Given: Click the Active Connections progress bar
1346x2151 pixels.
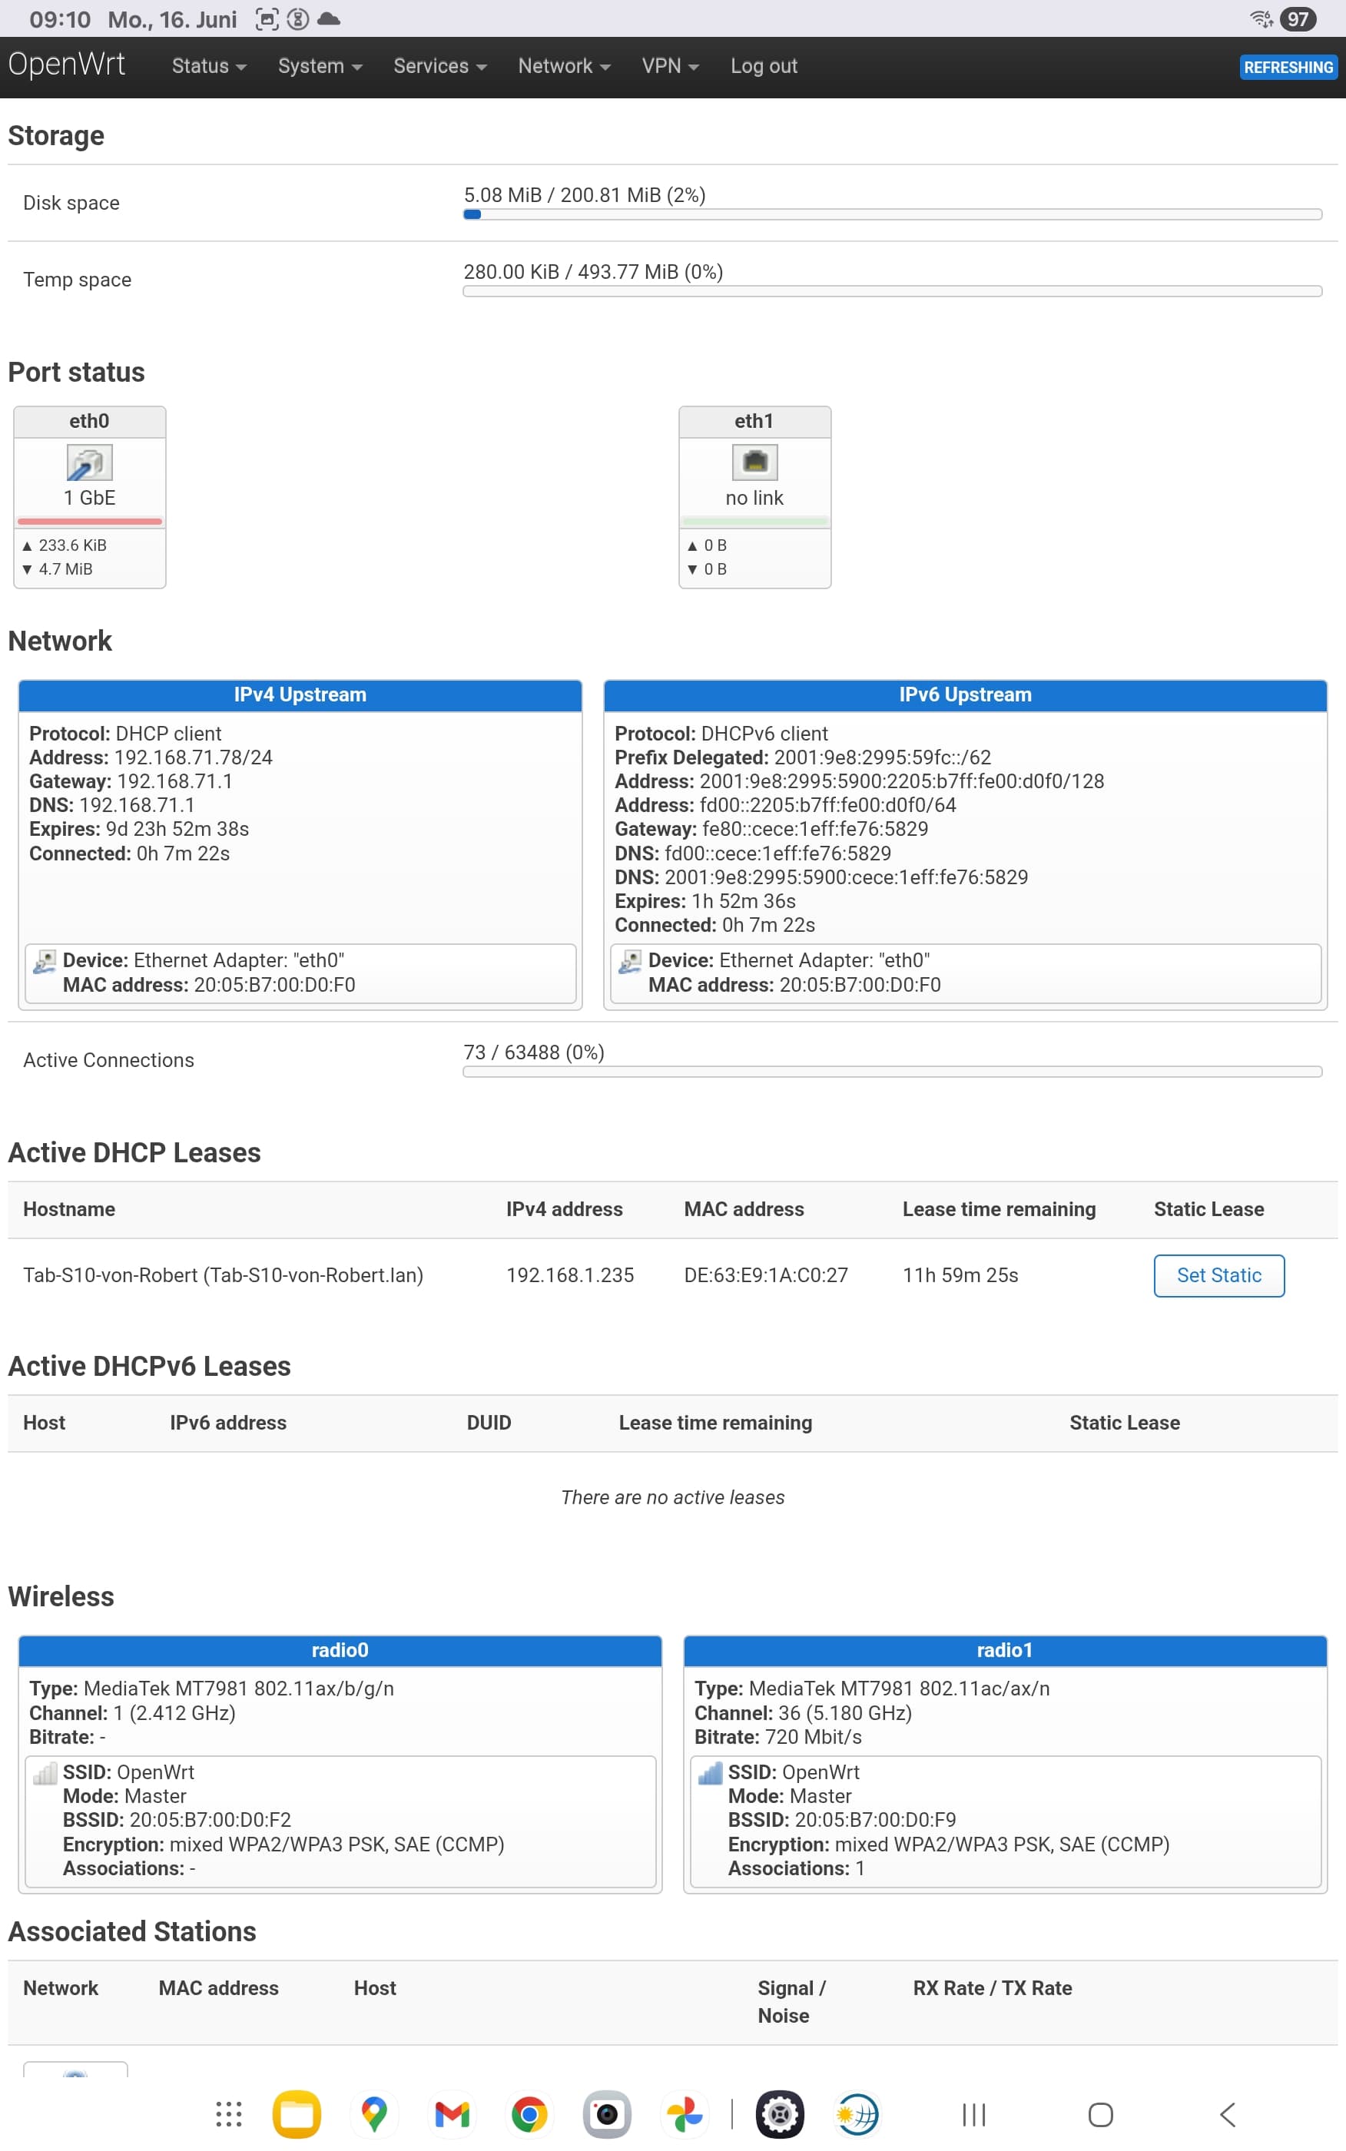Looking at the screenshot, I should [x=892, y=1072].
